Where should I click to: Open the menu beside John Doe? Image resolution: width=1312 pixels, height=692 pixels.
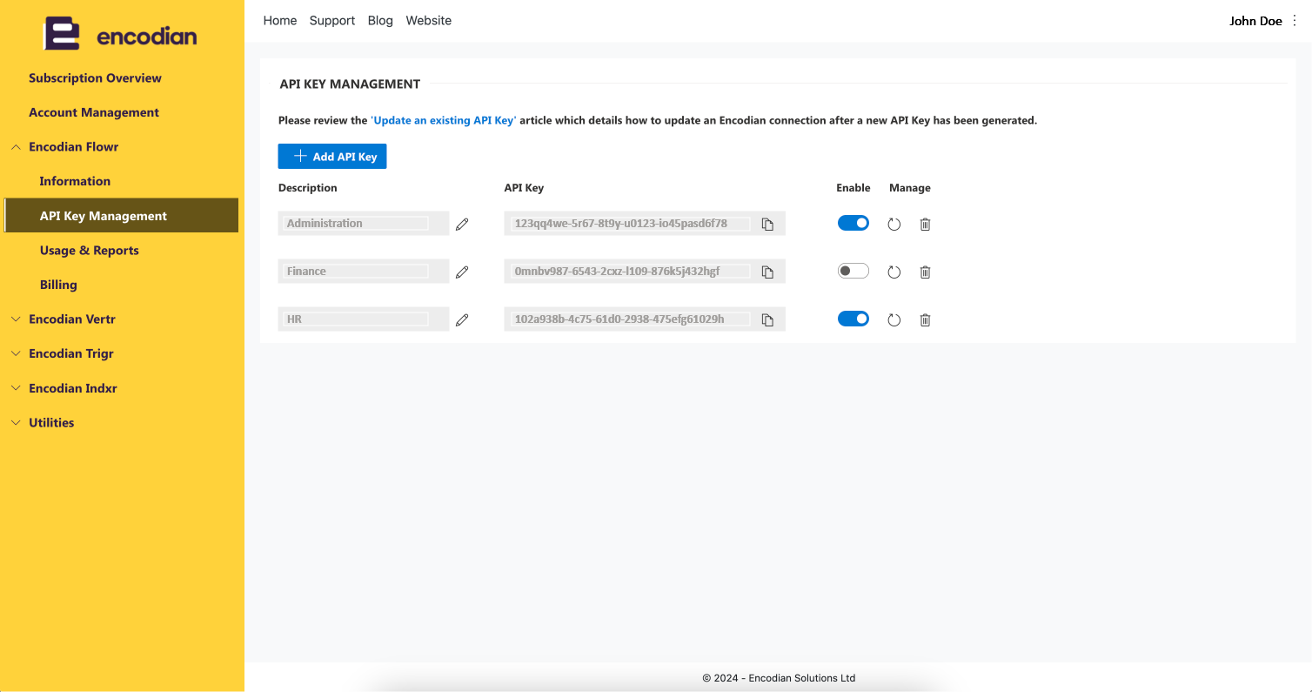click(x=1295, y=21)
